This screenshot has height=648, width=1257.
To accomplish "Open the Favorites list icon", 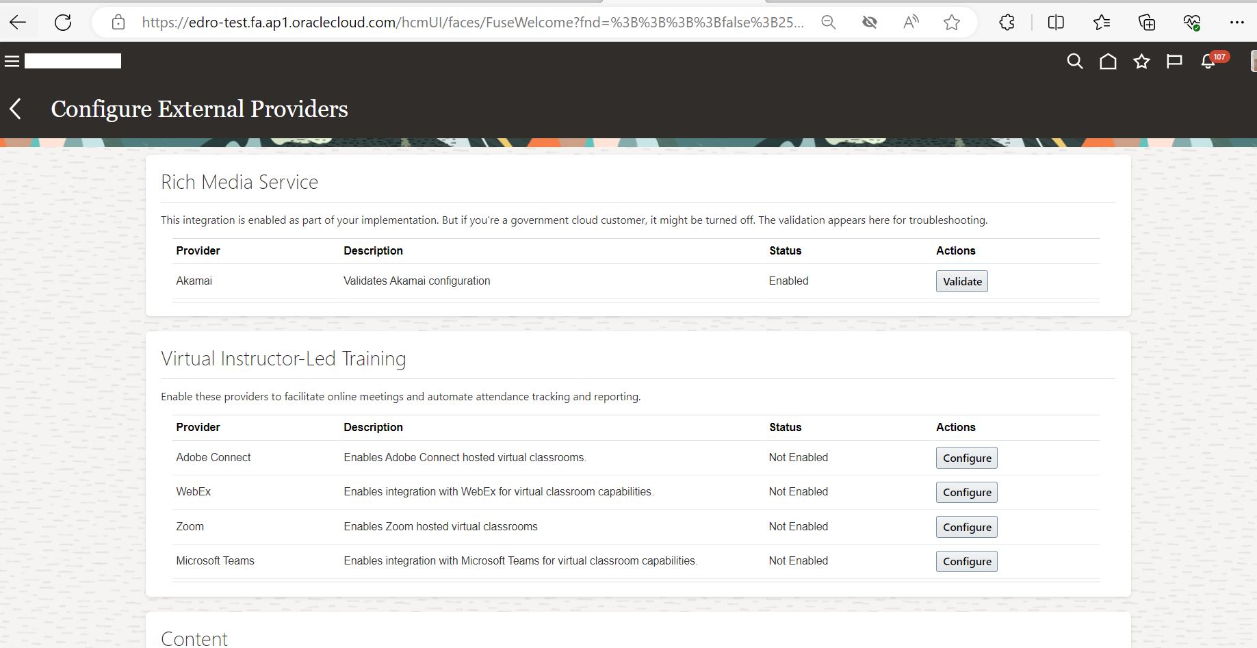I will point(1102,23).
